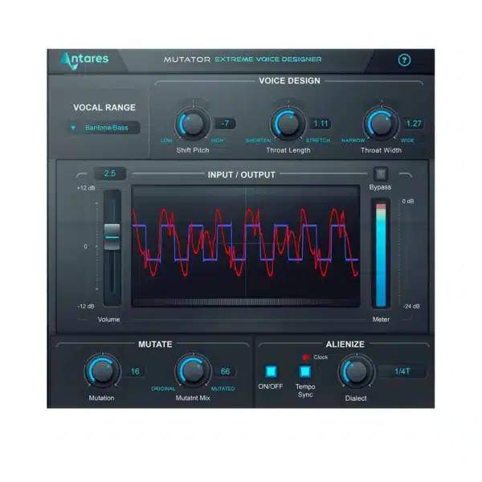Screen dimensions: 482x482
Task: Select the Dialect value 1/4T
Action: pos(402,371)
